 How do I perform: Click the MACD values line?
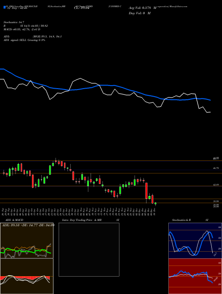tap(22, 29)
